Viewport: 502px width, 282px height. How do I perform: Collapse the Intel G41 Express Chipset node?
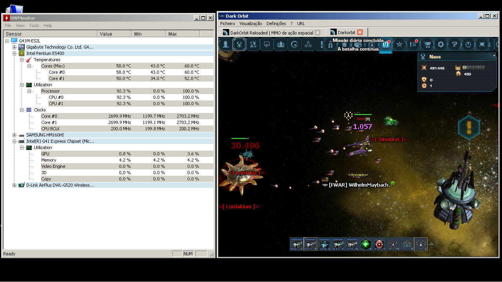(15, 141)
